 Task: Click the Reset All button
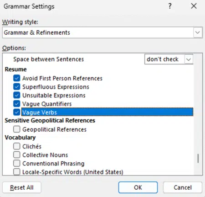[x=22, y=187]
